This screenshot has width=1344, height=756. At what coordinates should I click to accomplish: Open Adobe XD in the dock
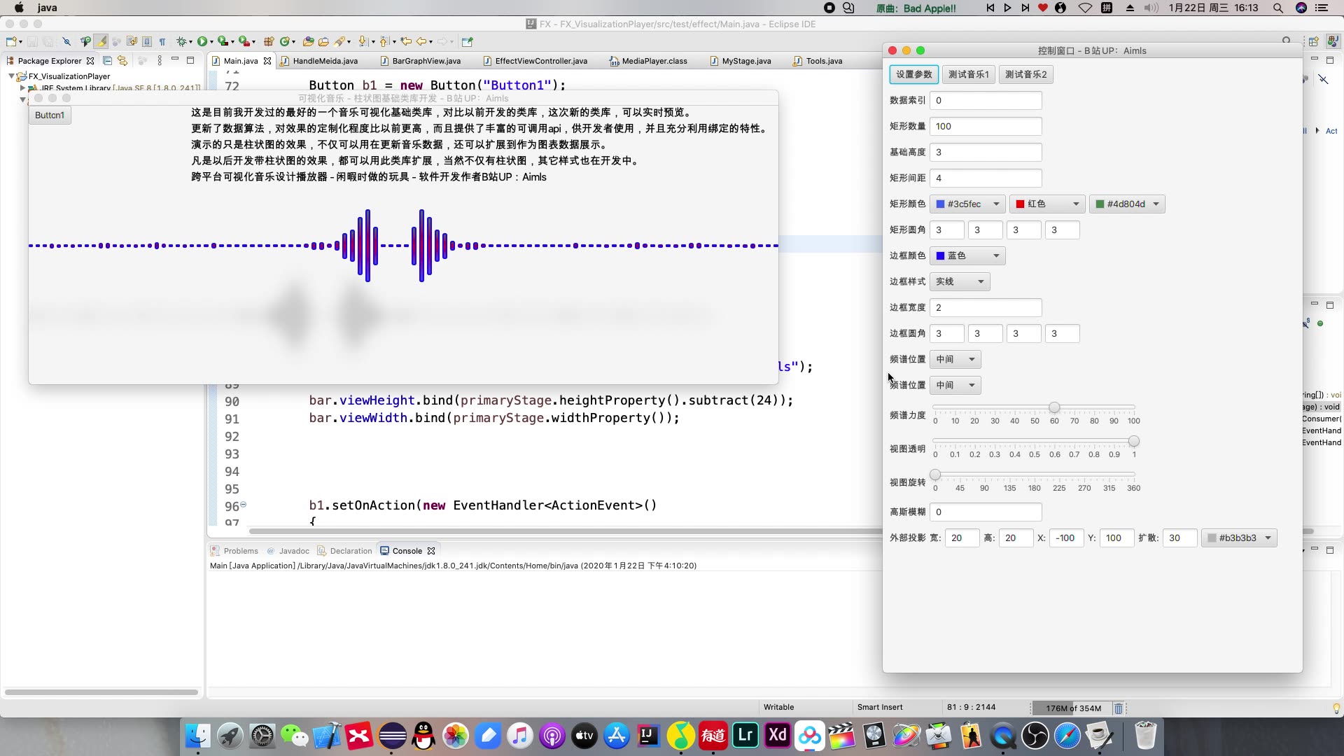[778, 736]
